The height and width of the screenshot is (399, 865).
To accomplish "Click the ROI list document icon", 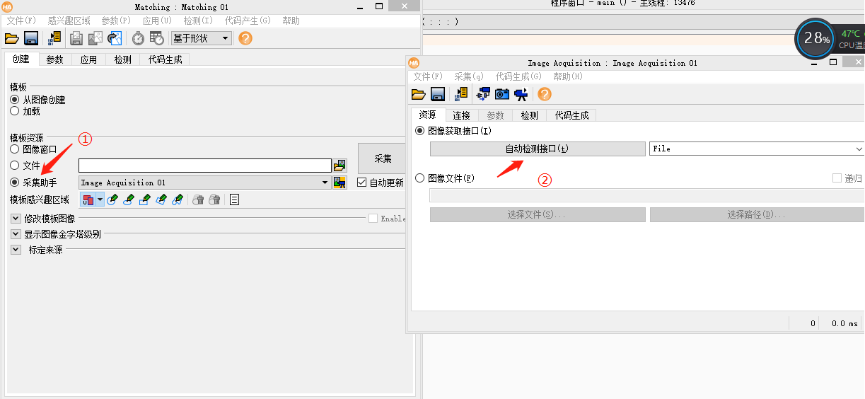I will 234,199.
